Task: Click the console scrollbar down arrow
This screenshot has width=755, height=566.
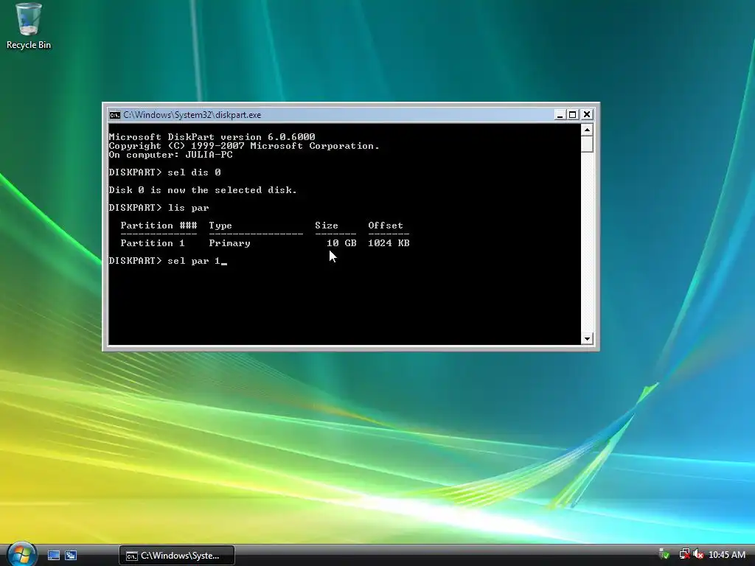Action: coord(587,339)
